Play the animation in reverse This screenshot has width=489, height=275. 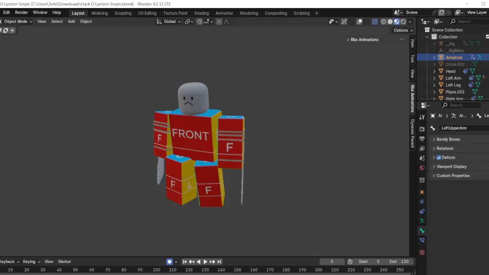(198, 262)
